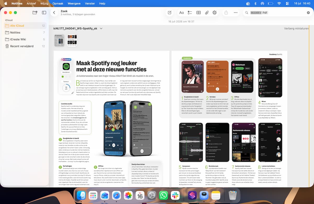This screenshot has width=314, height=204.
Task: Click the green Songteksten tag on page two
Action: (187, 58)
